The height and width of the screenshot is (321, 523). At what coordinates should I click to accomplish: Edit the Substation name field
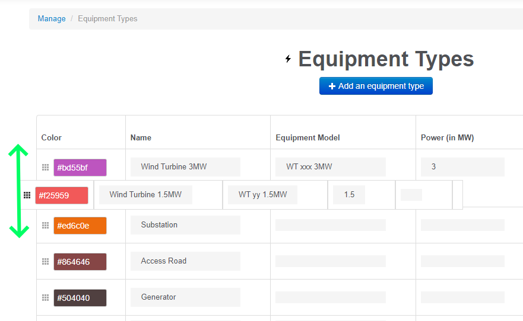[x=185, y=225]
